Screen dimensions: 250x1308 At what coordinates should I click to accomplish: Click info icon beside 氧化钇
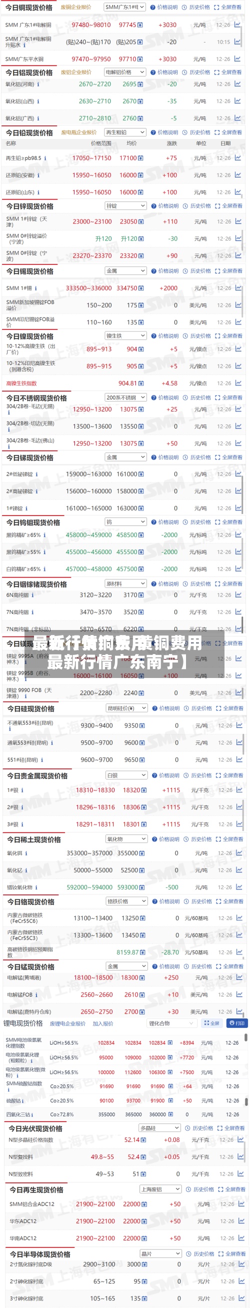tap(26, 870)
